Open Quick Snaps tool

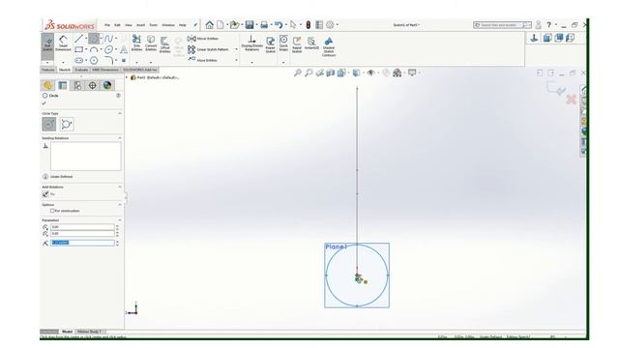[283, 43]
